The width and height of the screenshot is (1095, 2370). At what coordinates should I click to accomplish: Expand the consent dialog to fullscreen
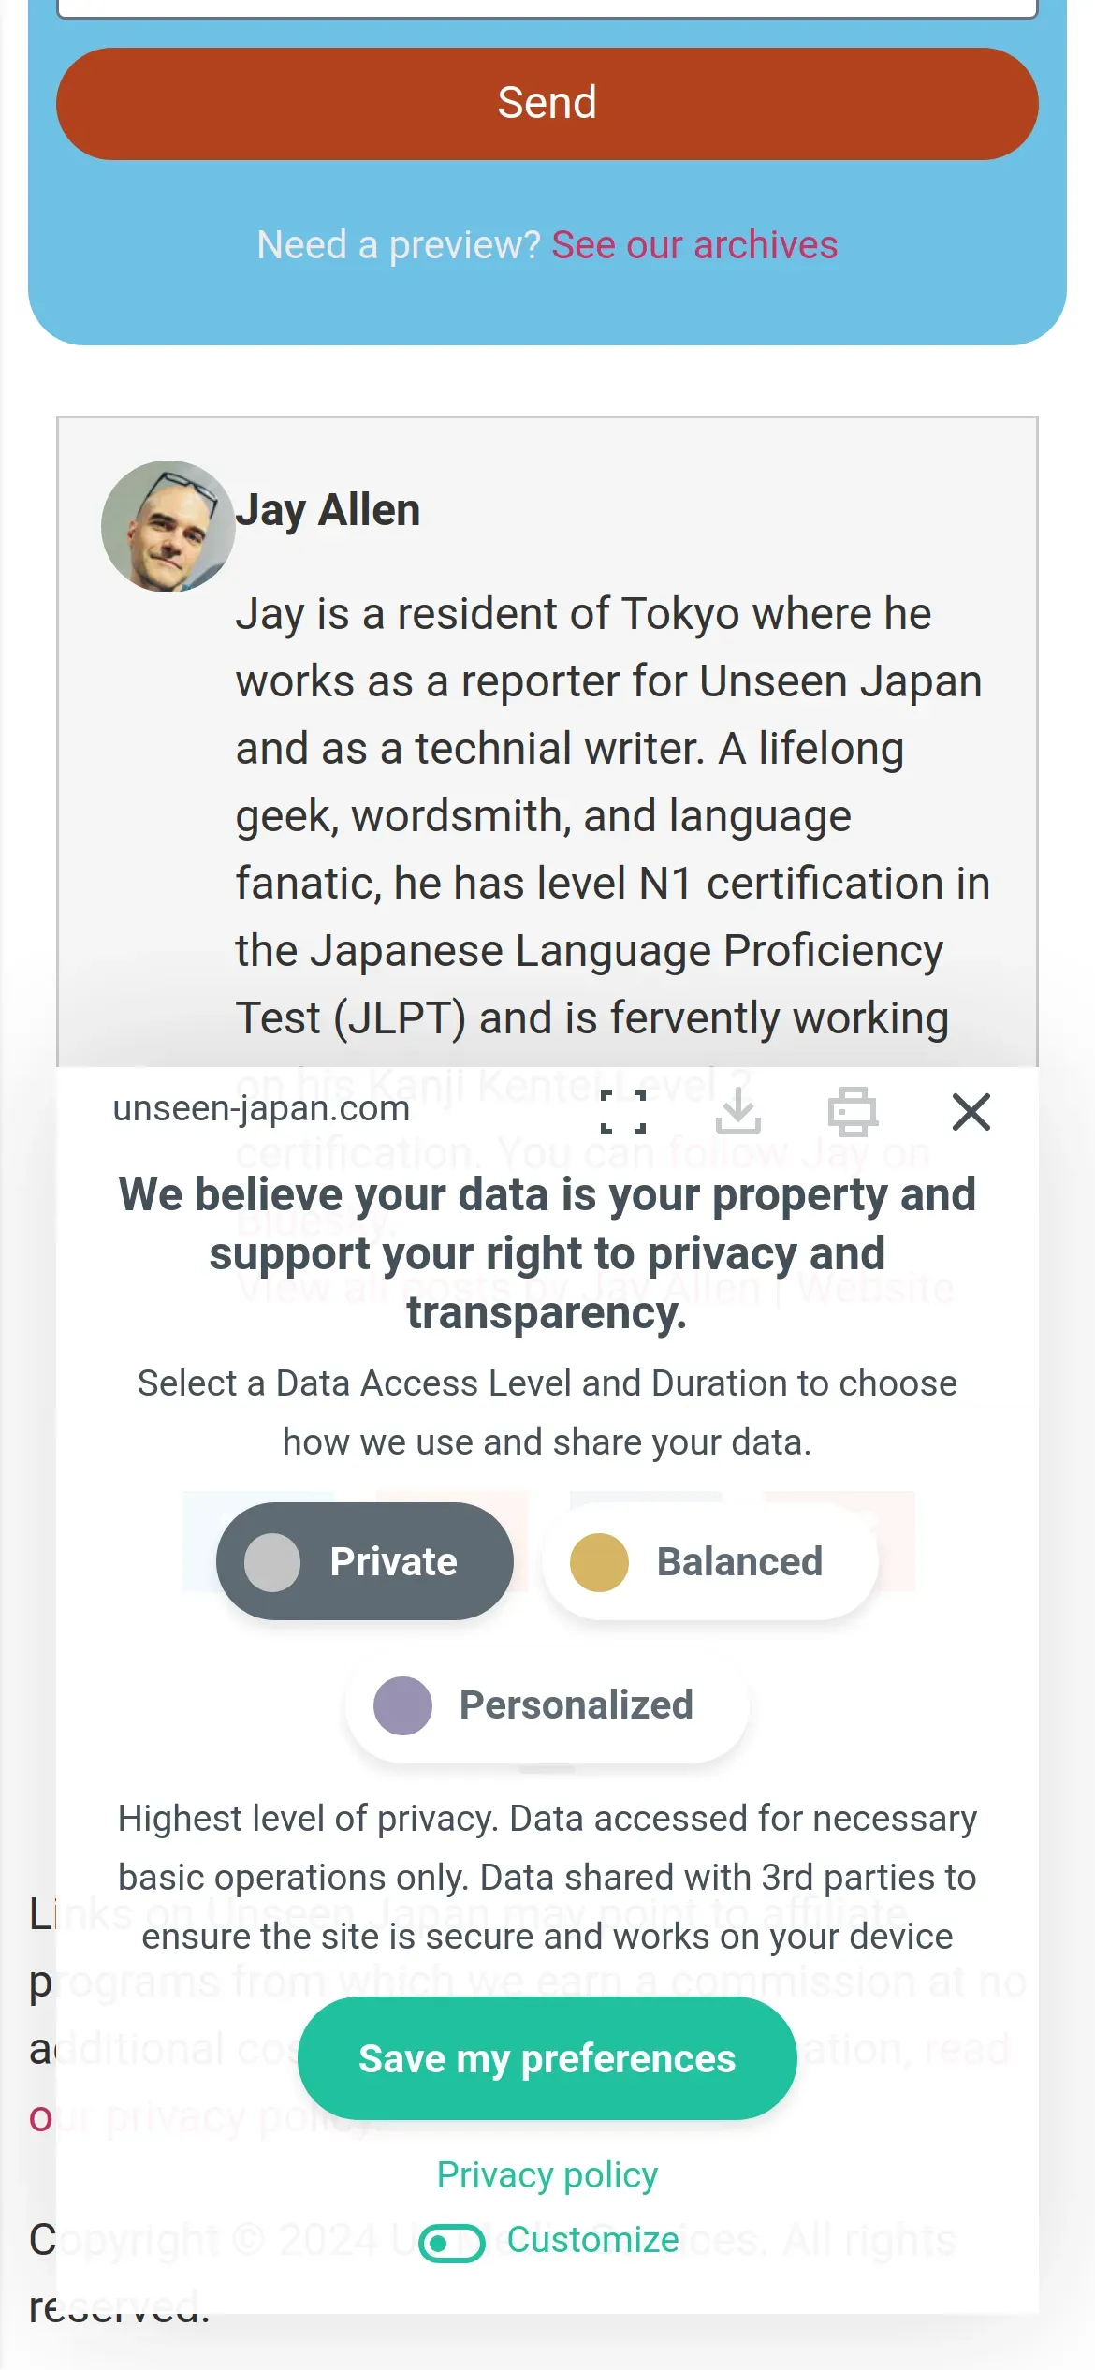tap(623, 1112)
